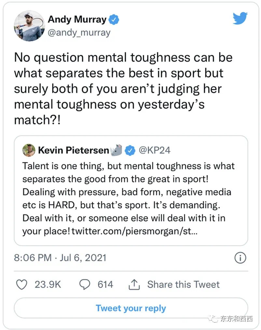The image size is (261, 330).
Task: Click Kevin Pietersen's verified badge
Action: click(130, 150)
